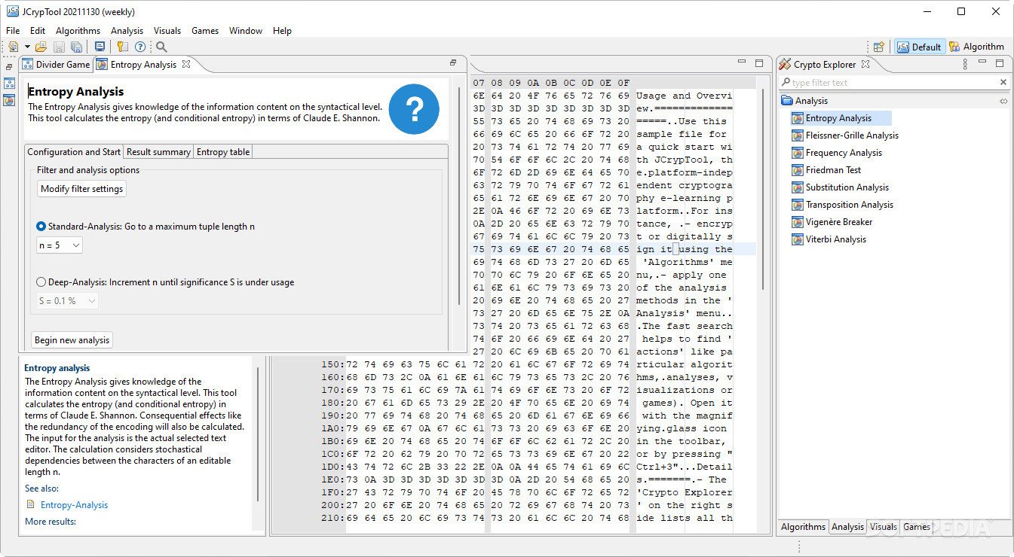Click the Help question mark toolbar icon
Image resolution: width=1014 pixels, height=557 pixels.
(140, 47)
